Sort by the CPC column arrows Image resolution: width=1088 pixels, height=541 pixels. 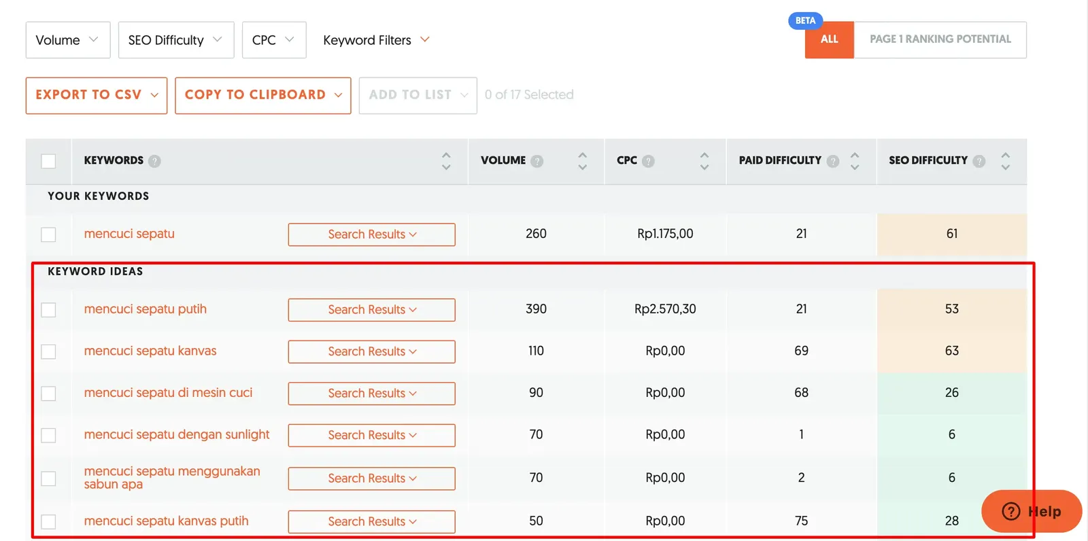(704, 161)
